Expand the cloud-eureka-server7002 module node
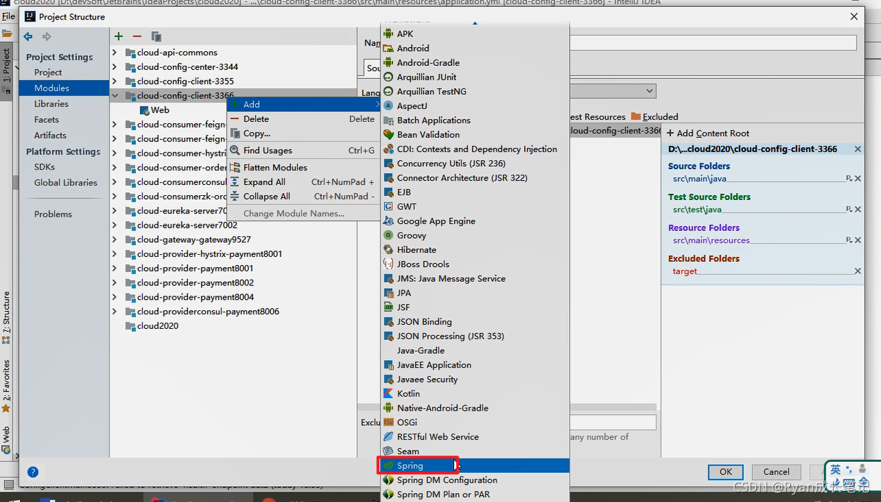This screenshot has width=881, height=502. pyautogui.click(x=115, y=225)
